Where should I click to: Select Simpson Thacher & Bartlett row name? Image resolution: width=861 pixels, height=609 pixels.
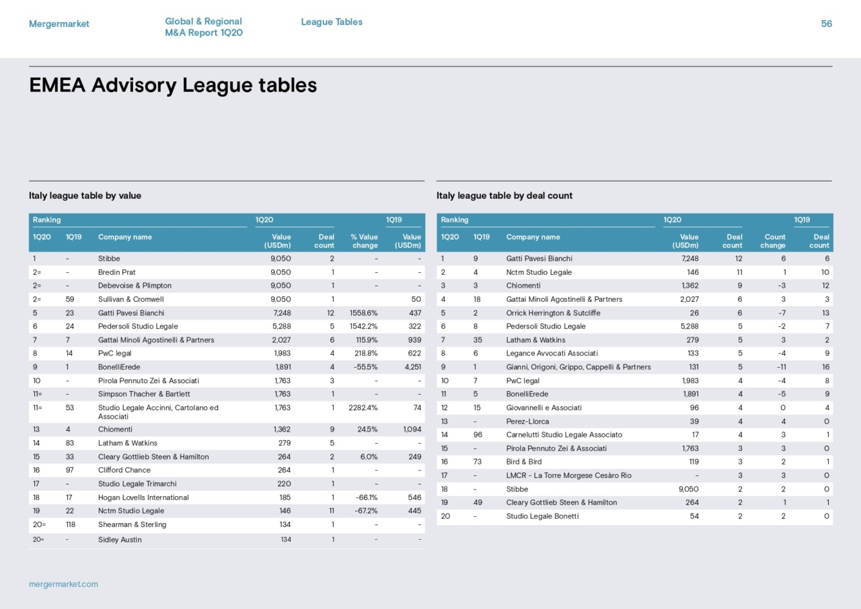coord(144,394)
